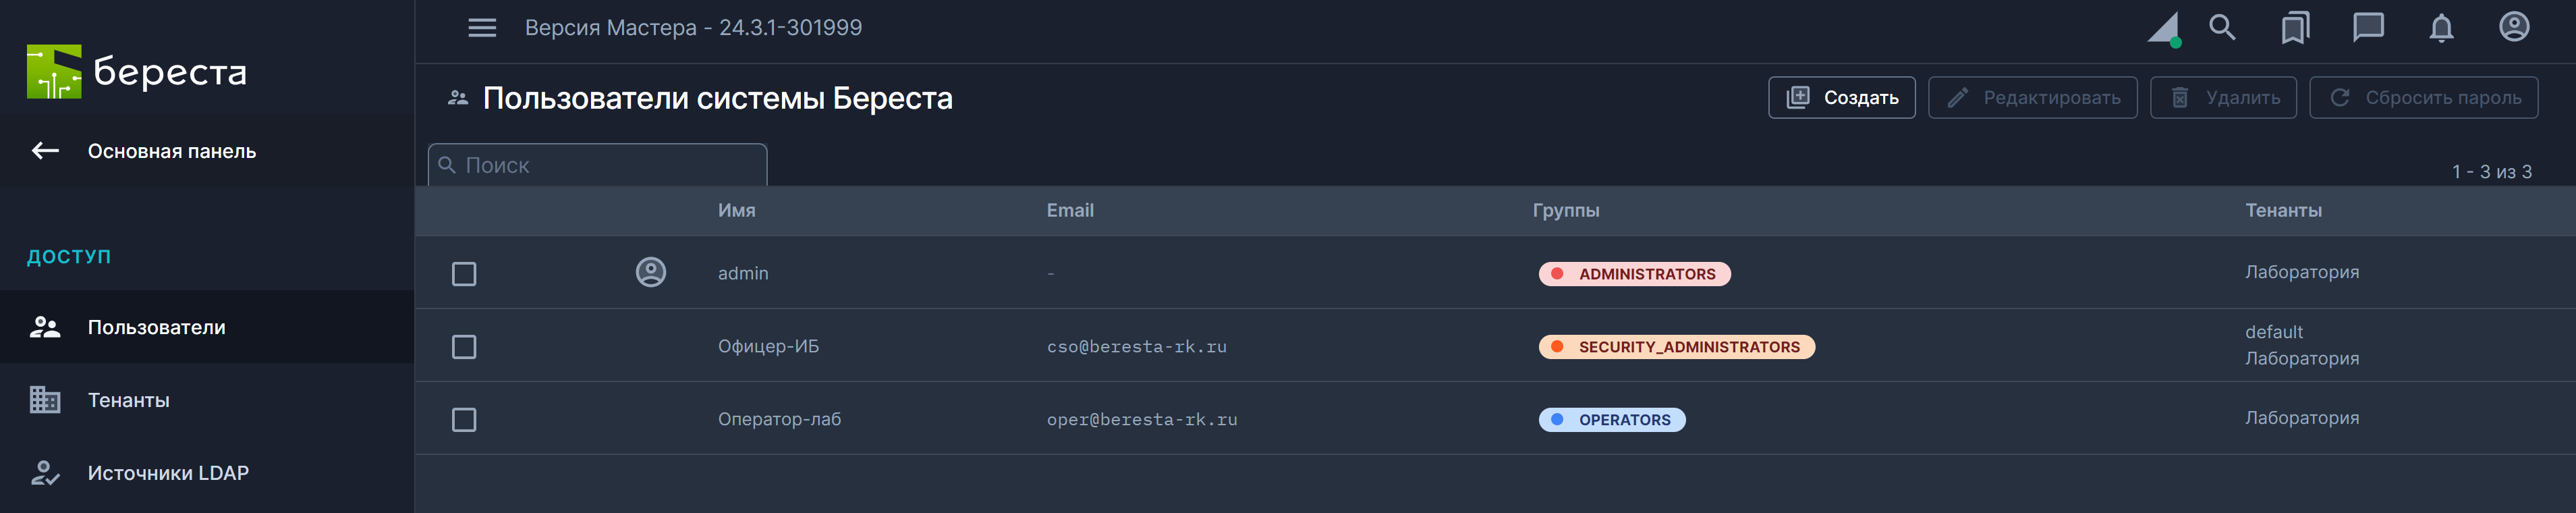Open the Тенанты sidebar section

(128, 400)
